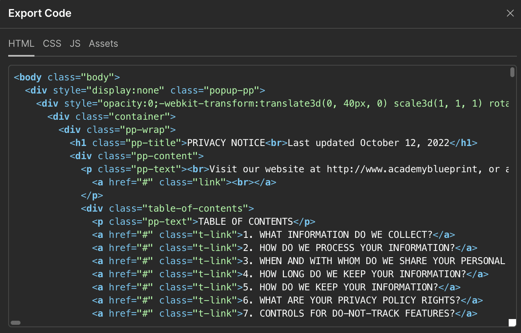The height and width of the screenshot is (333, 521).
Task: Click the DO-NOT-TRACK FEATURES line
Action: point(285,313)
